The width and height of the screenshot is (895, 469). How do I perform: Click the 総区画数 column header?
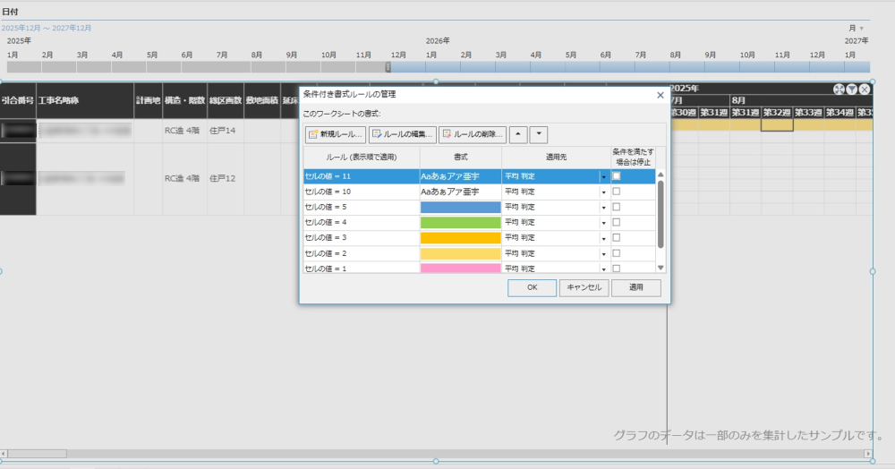click(226, 100)
